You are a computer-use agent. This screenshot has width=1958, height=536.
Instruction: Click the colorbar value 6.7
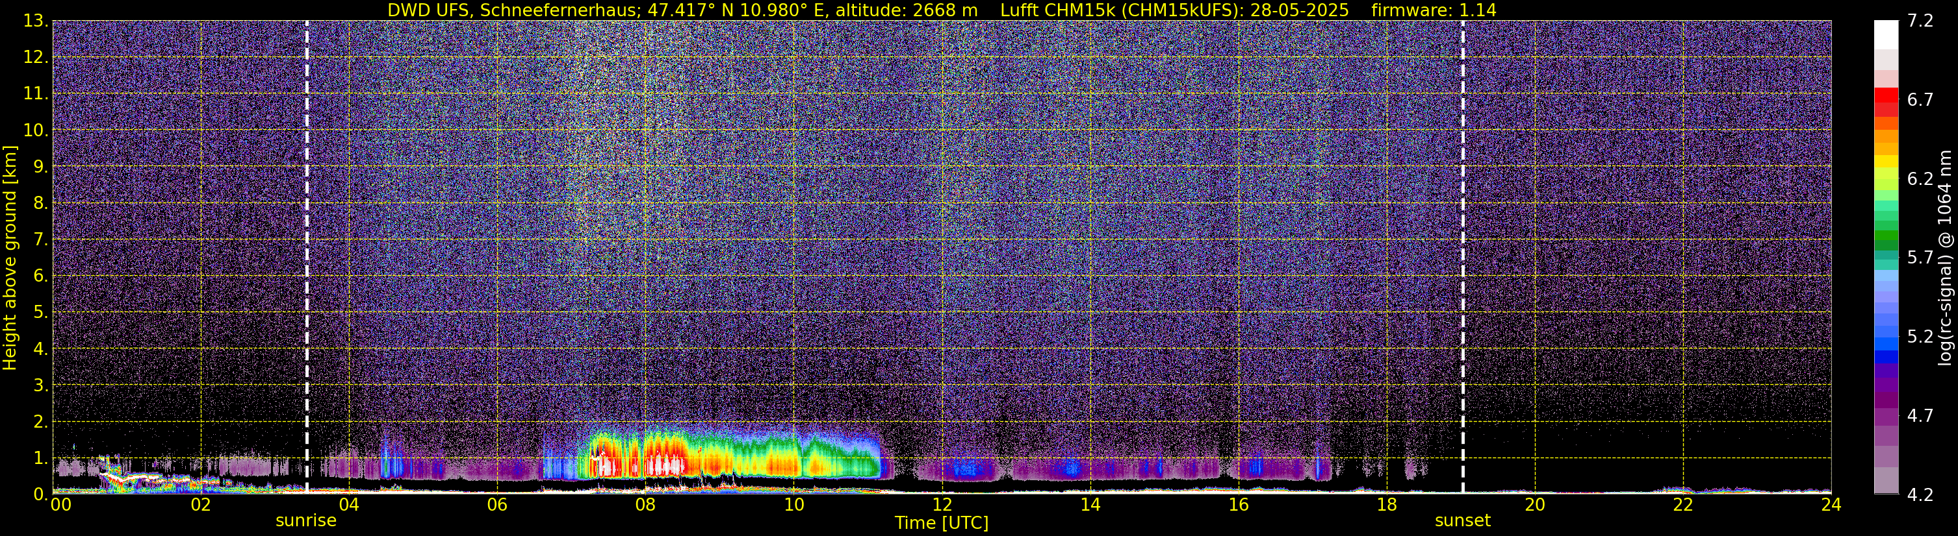point(1920,100)
